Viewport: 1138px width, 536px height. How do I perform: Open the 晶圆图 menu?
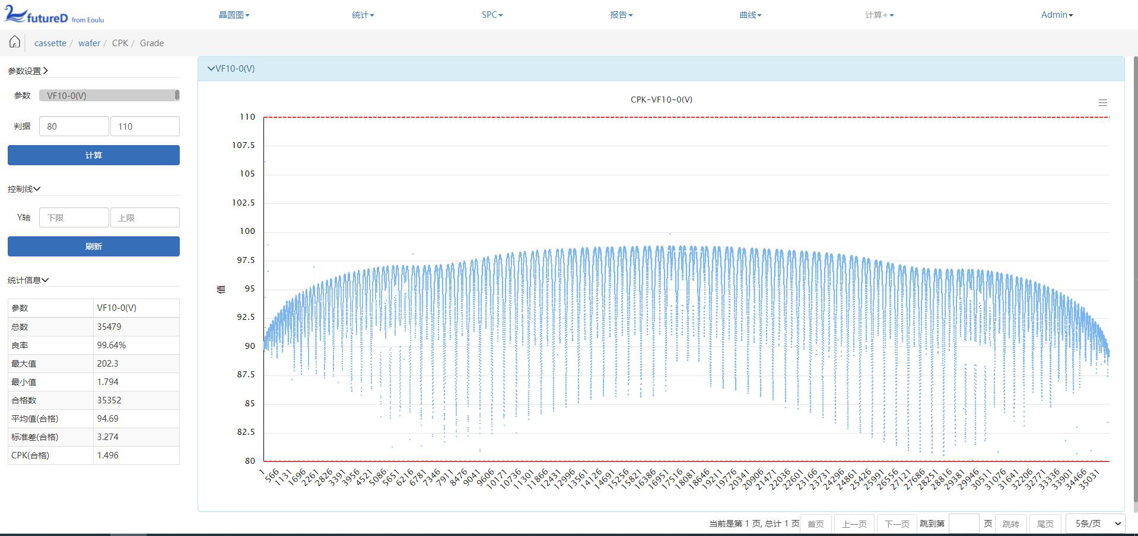(x=234, y=15)
